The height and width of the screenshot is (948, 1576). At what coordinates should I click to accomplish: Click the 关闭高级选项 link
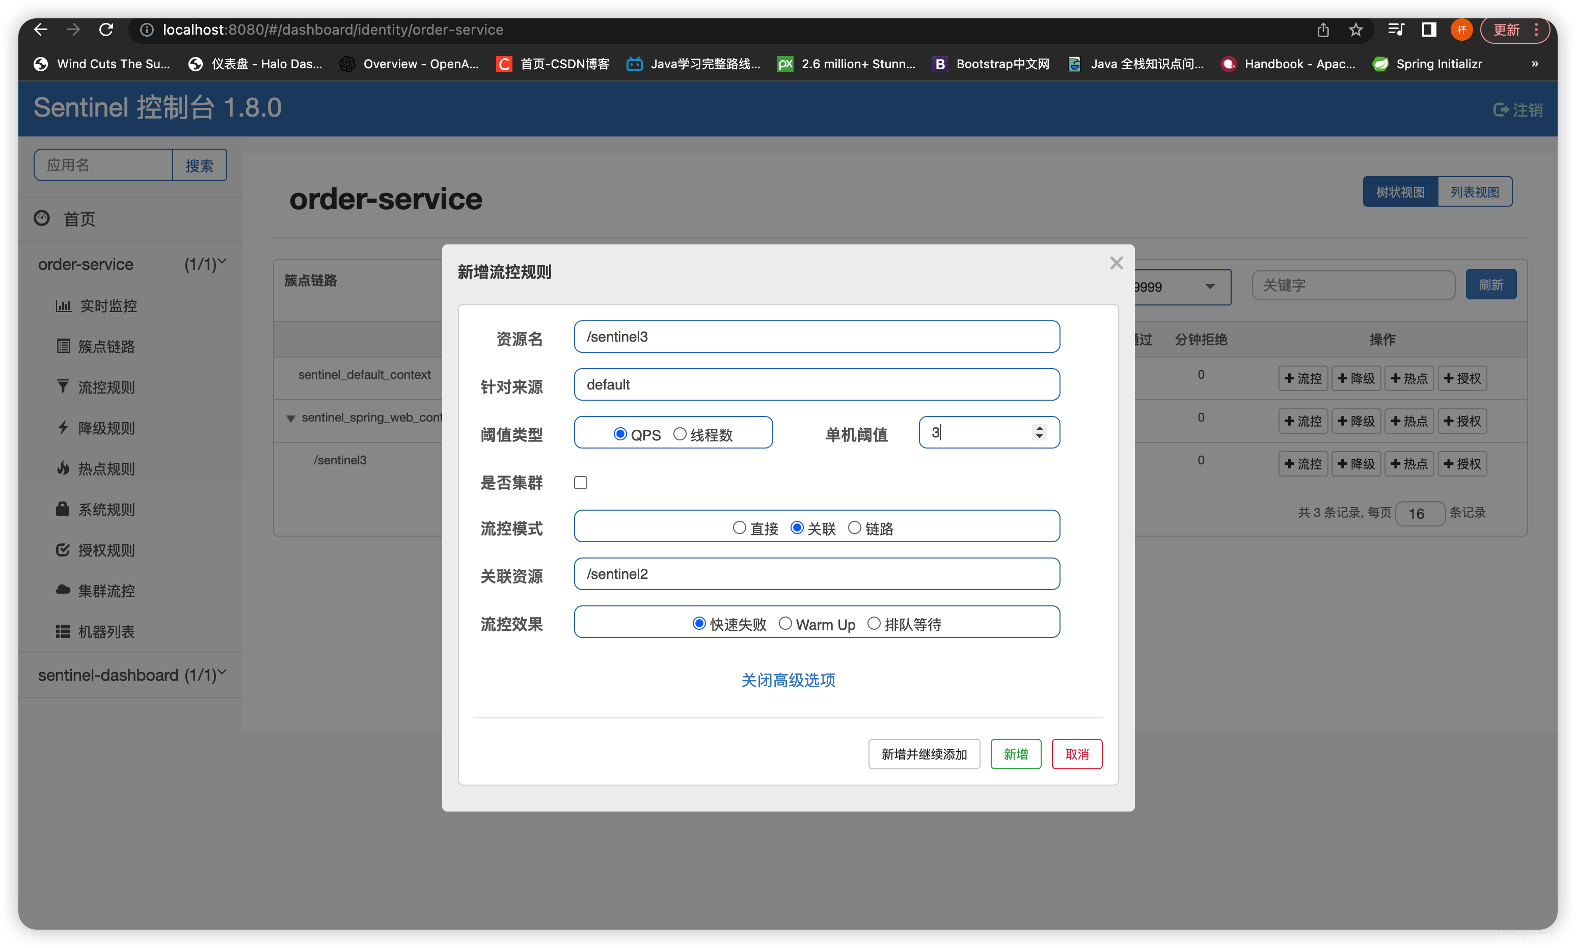tap(787, 680)
